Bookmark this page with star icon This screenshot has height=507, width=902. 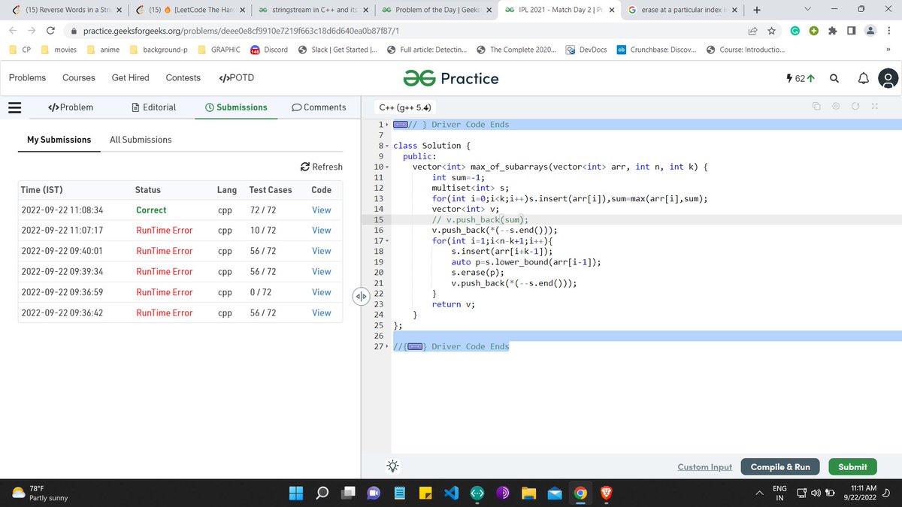pos(771,31)
